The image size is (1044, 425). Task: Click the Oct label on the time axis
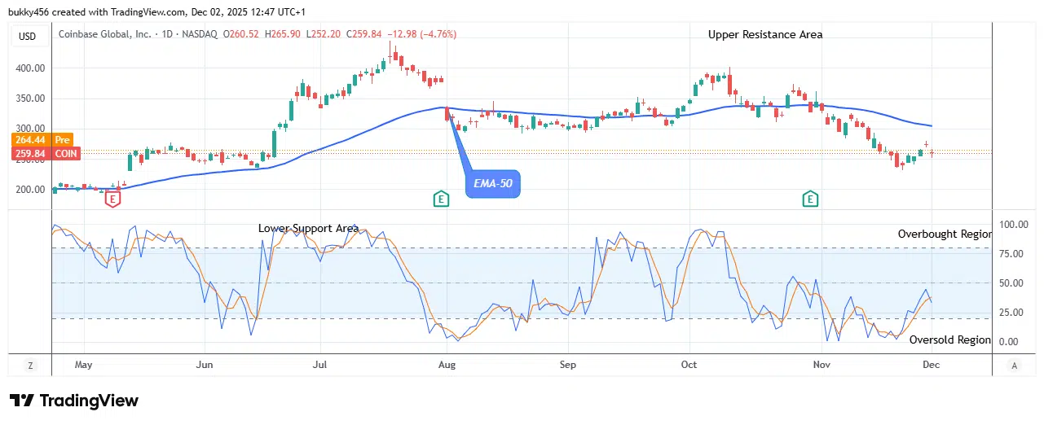[x=689, y=365]
